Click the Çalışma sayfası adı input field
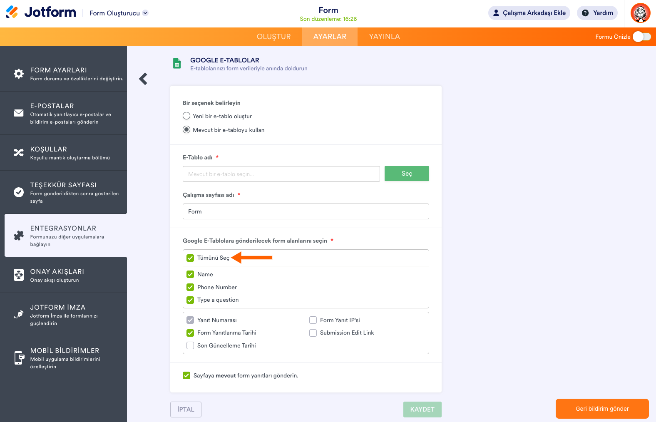Image resolution: width=656 pixels, height=422 pixels. click(x=306, y=211)
